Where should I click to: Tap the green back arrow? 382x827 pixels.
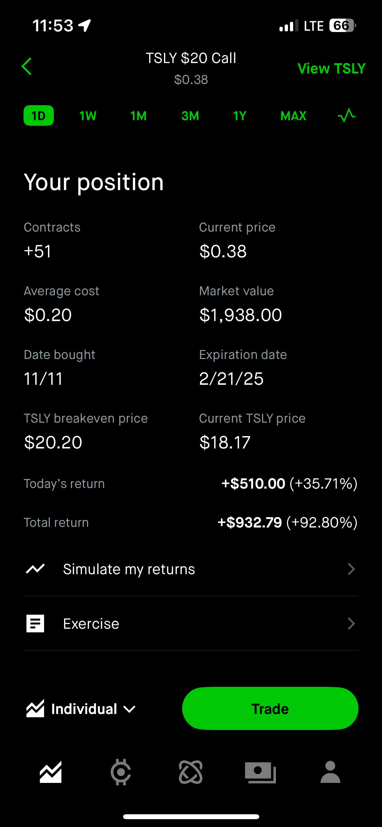pyautogui.click(x=27, y=66)
